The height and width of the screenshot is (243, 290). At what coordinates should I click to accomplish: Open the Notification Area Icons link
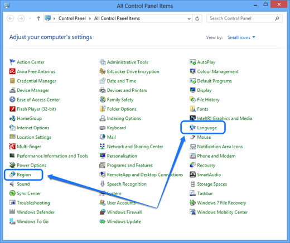pyautogui.click(x=220, y=147)
